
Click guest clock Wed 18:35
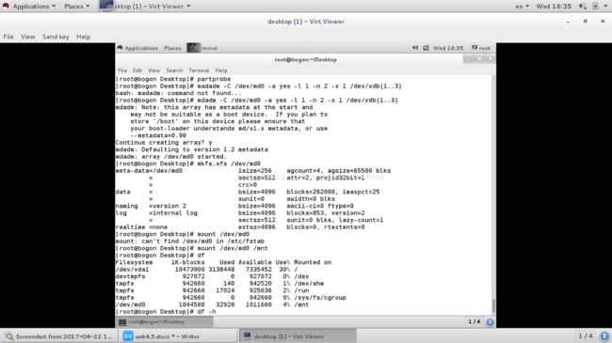tap(448, 48)
